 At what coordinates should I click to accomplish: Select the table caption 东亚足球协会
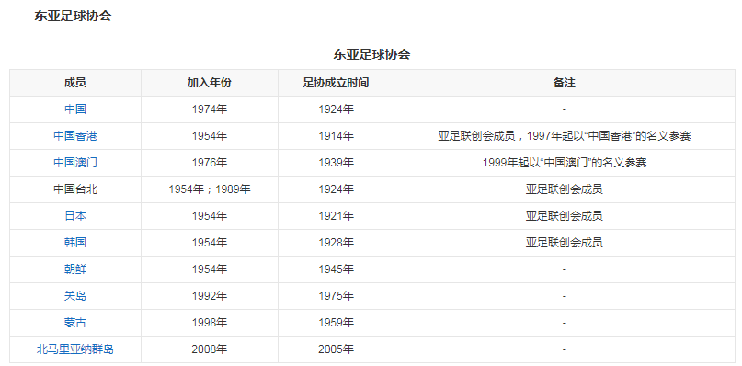click(x=371, y=54)
